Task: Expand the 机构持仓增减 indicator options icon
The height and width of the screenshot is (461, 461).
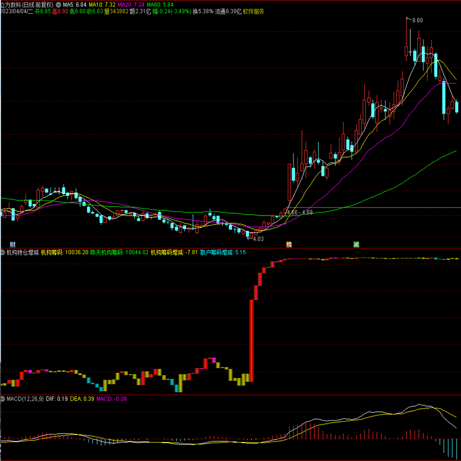Action: pyautogui.click(x=3, y=252)
